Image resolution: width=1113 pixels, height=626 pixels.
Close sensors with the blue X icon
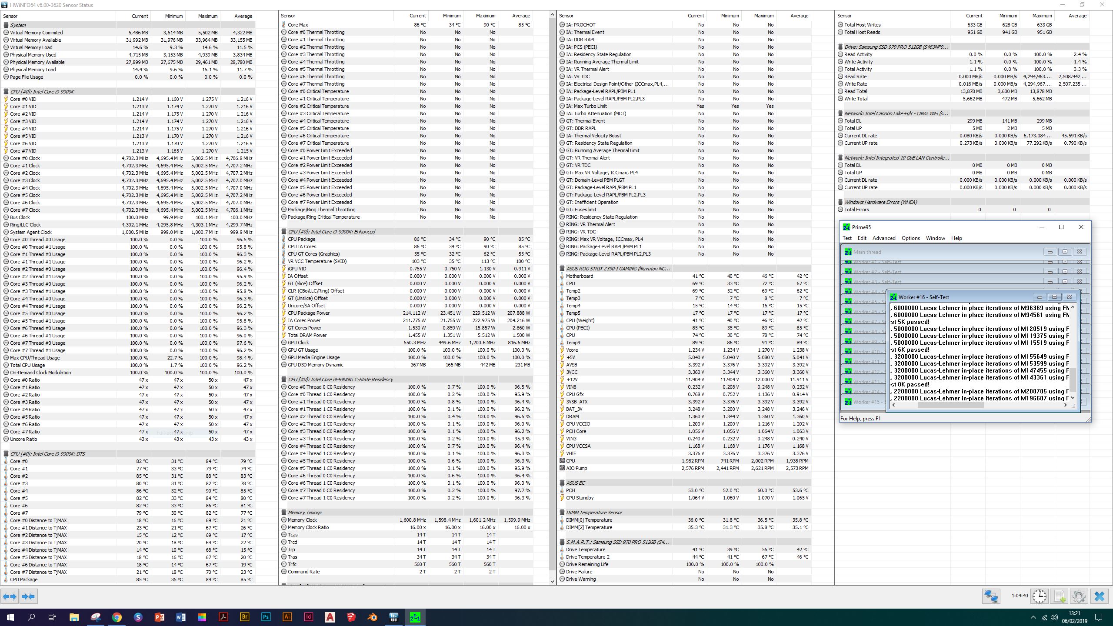point(1099,596)
